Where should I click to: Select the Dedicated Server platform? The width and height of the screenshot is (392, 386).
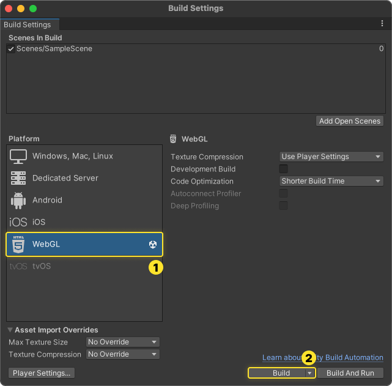[x=65, y=178]
